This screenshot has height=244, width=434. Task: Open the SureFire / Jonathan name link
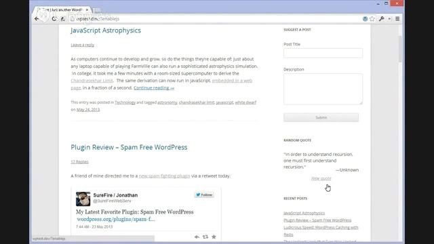(x=115, y=195)
